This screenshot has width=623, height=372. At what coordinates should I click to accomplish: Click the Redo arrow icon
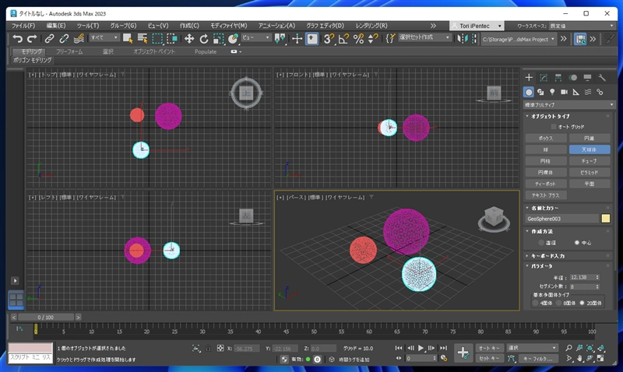pos(32,38)
